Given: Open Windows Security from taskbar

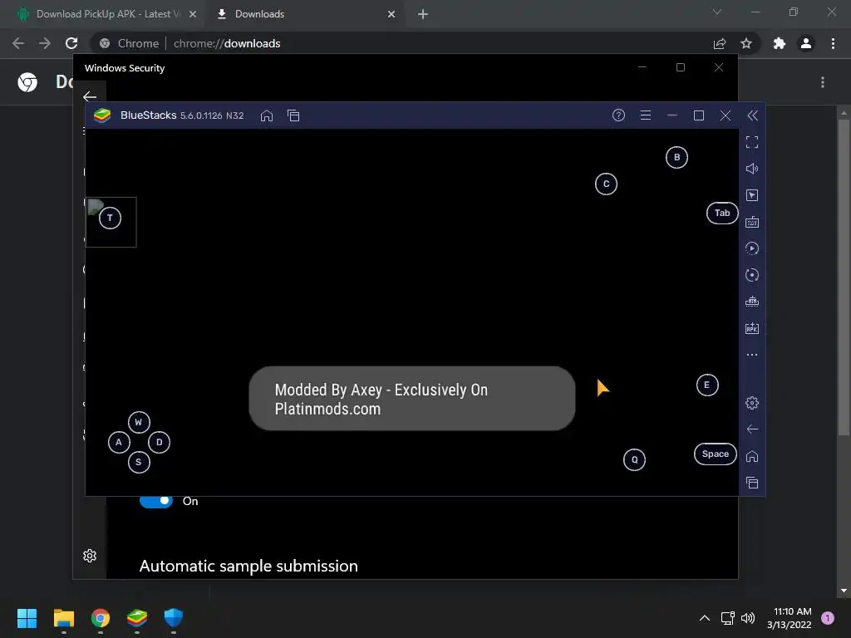Looking at the screenshot, I should (x=174, y=618).
